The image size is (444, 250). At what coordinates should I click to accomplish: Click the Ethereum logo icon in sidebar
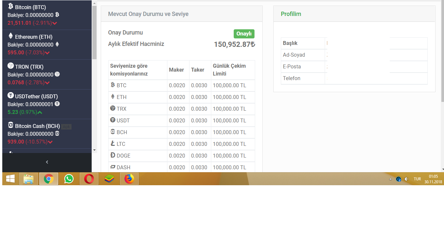tap(11, 36)
